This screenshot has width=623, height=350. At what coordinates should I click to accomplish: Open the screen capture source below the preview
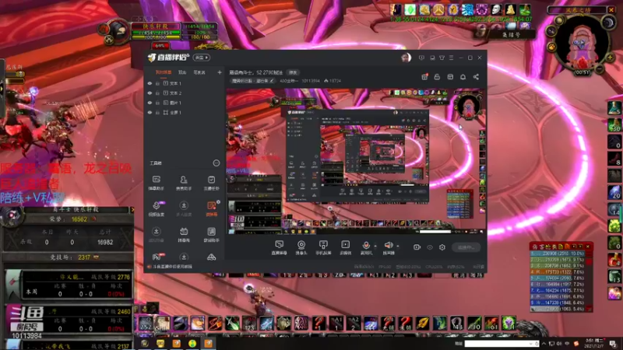pyautogui.click(x=279, y=247)
